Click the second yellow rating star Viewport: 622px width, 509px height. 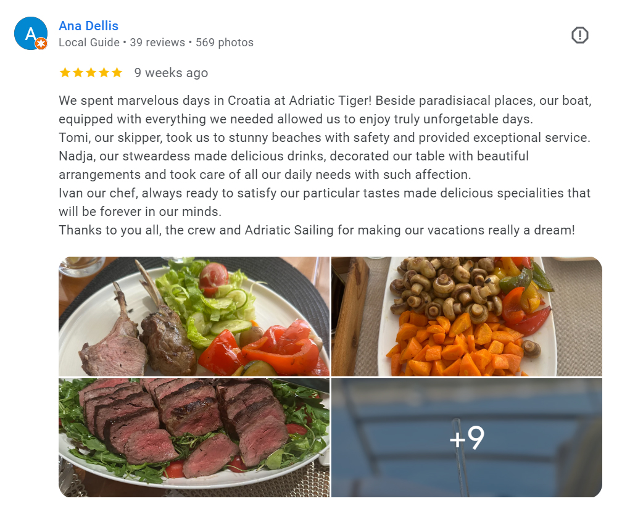(x=78, y=73)
